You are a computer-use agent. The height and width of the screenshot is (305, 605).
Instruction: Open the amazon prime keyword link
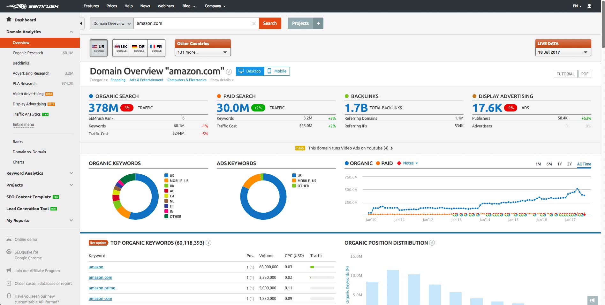point(102,288)
